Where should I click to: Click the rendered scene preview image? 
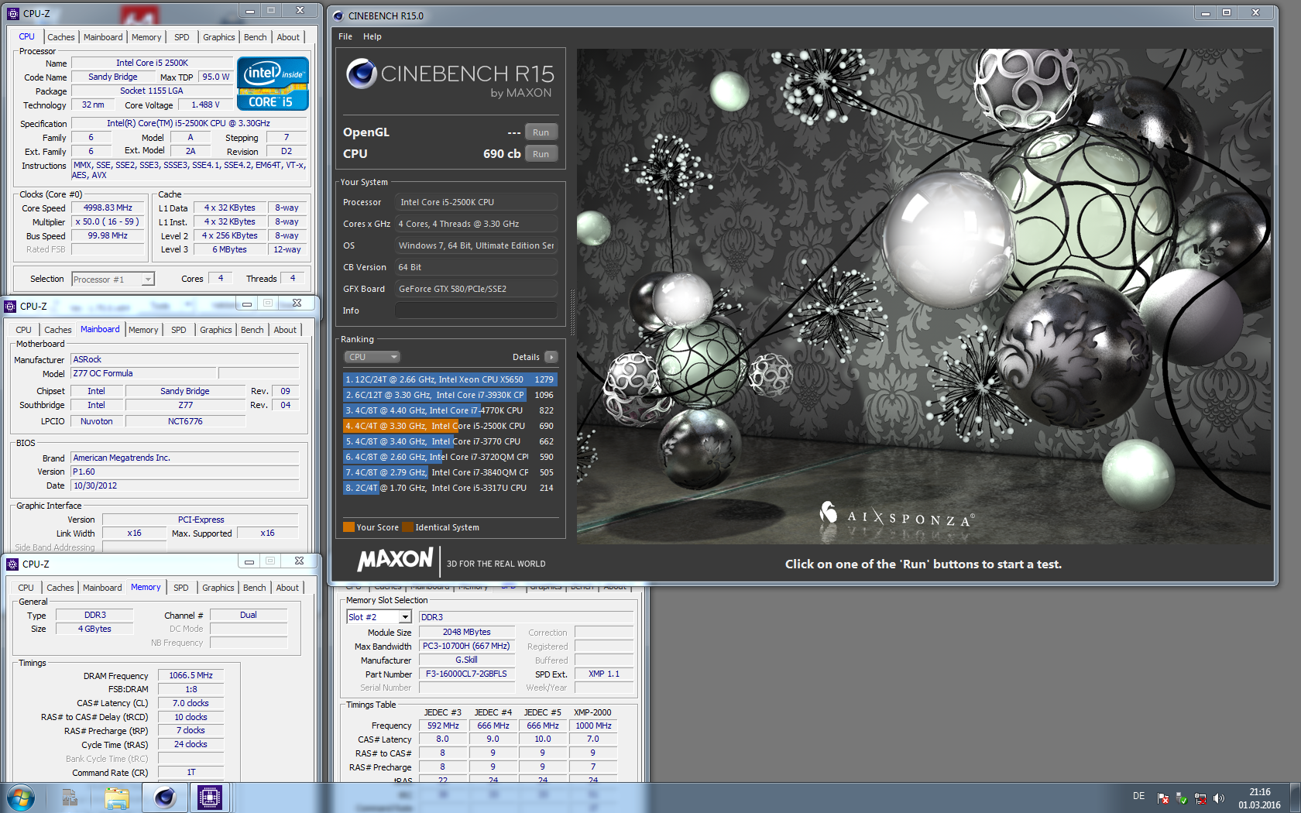click(x=923, y=296)
